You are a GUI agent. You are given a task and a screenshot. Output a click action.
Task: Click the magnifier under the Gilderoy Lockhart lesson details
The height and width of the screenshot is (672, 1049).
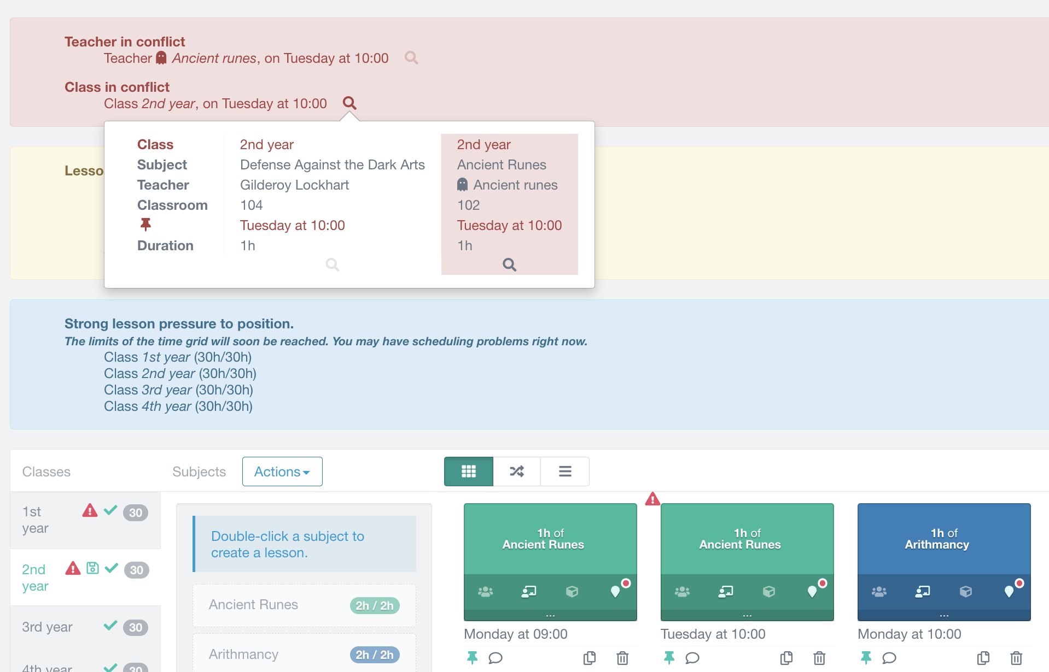[x=333, y=264]
